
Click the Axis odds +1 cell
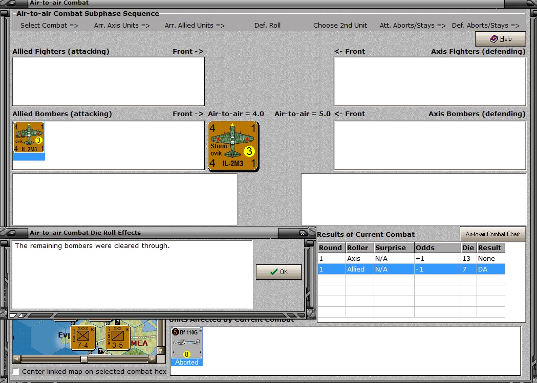click(x=438, y=259)
